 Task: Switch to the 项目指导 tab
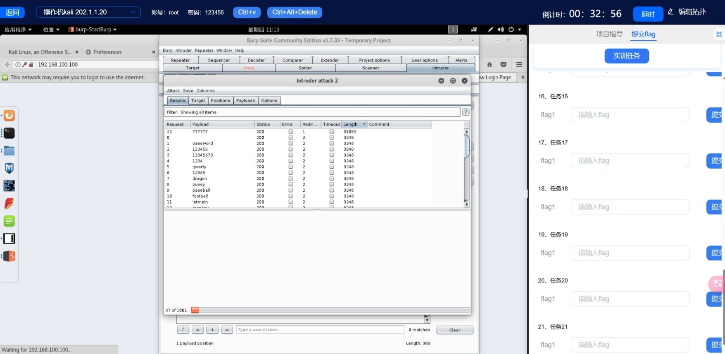[x=609, y=34]
